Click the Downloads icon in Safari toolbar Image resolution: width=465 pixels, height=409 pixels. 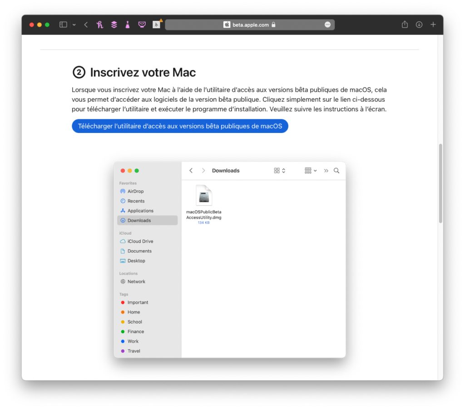(x=419, y=25)
